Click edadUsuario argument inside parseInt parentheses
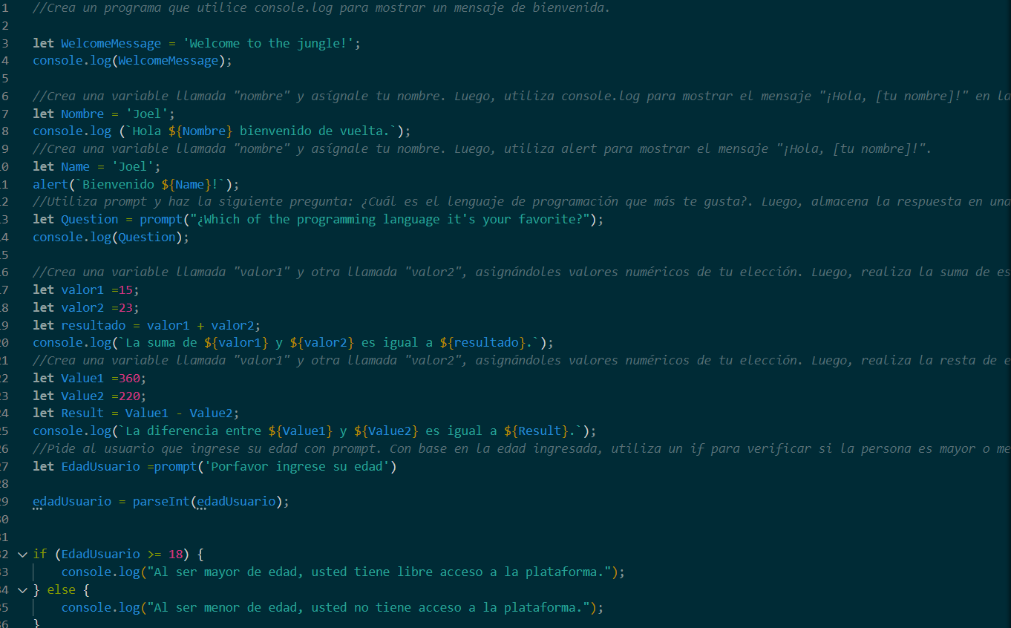The width and height of the screenshot is (1011, 628). coord(236,502)
